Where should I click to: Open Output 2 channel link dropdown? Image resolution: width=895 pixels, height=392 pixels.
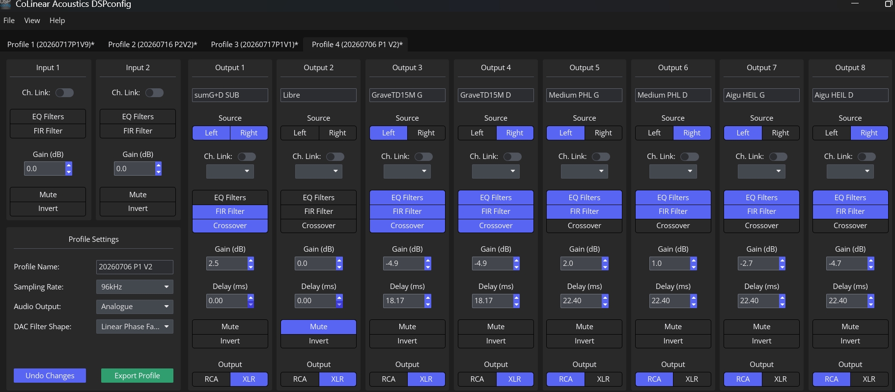coord(318,171)
